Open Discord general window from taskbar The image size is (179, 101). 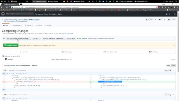tap(79, 1)
